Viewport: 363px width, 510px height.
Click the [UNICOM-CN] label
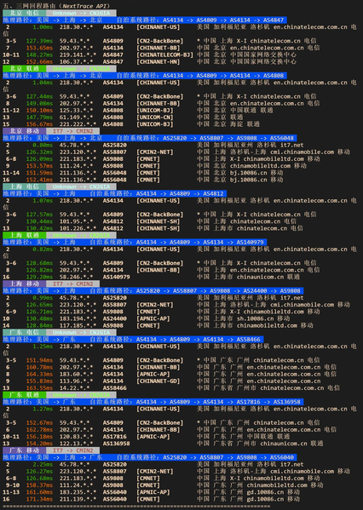tap(155, 117)
